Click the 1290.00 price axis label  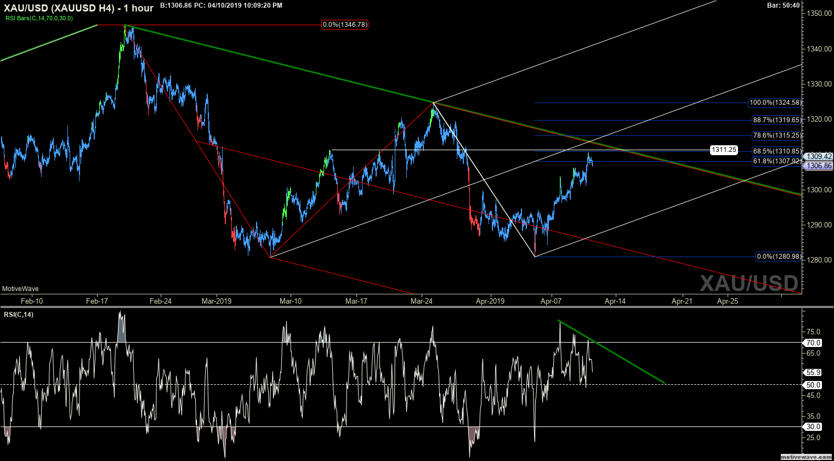(820, 225)
